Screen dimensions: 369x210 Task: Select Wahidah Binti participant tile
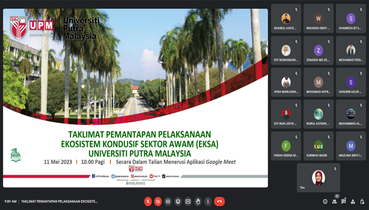318,19
